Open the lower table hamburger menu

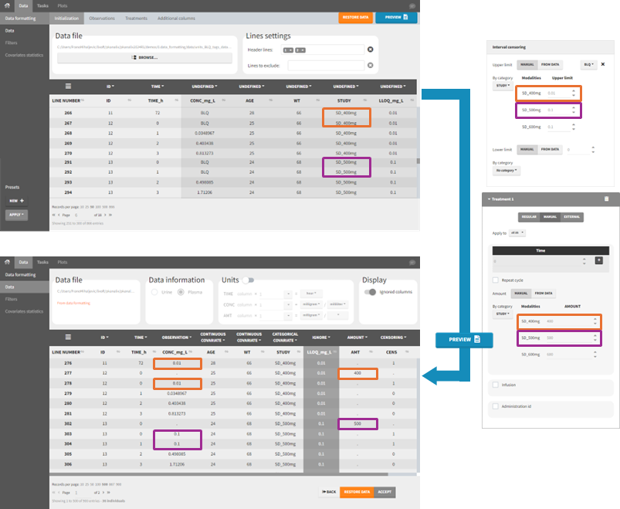point(67,337)
